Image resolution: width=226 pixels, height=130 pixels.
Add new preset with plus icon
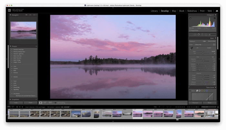coord(36,46)
